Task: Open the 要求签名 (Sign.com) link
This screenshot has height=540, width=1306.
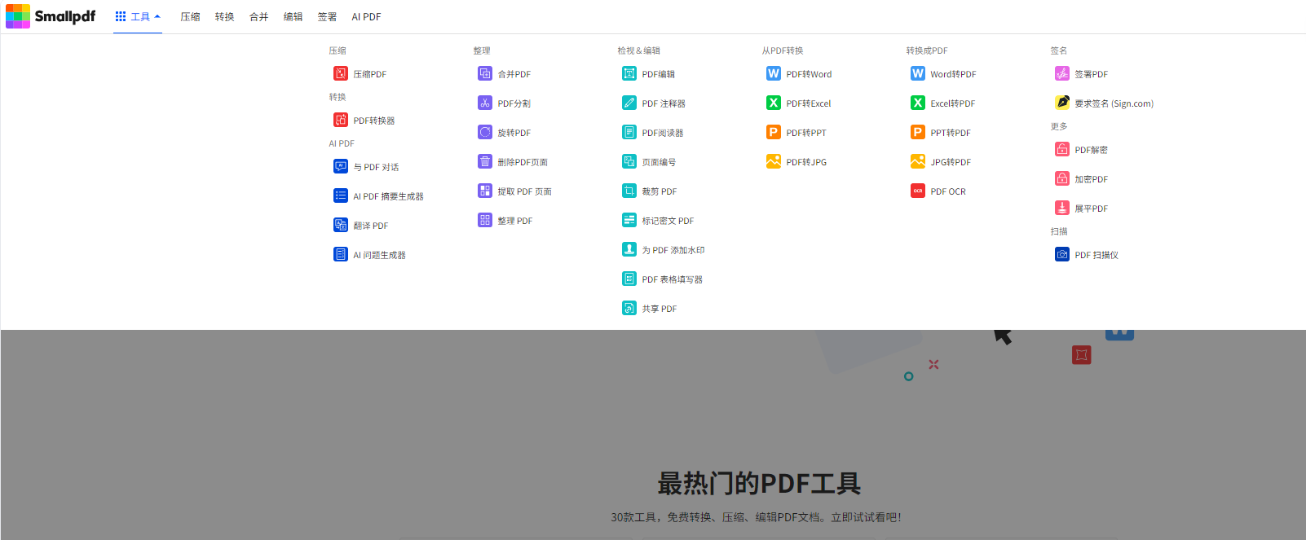Action: 1114,104
